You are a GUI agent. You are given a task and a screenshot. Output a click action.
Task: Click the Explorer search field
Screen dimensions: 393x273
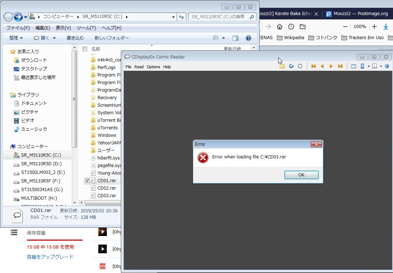click(222, 17)
